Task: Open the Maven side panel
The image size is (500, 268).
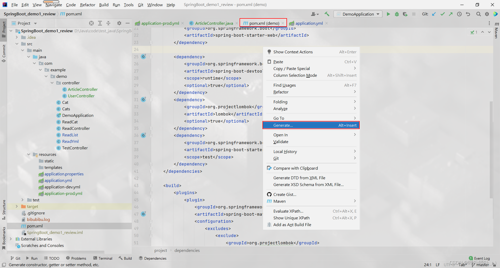Action: pyautogui.click(x=496, y=30)
